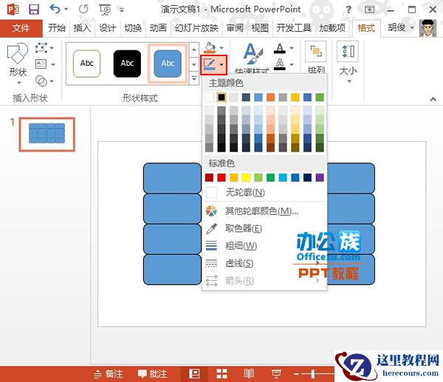Switch to Reading view icon
Image resolution: width=443 pixels, height=382 pixels.
(x=249, y=374)
